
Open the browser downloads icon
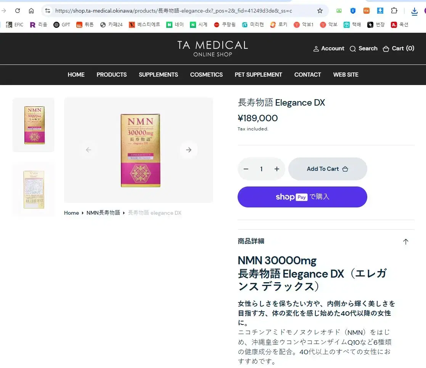[415, 11]
